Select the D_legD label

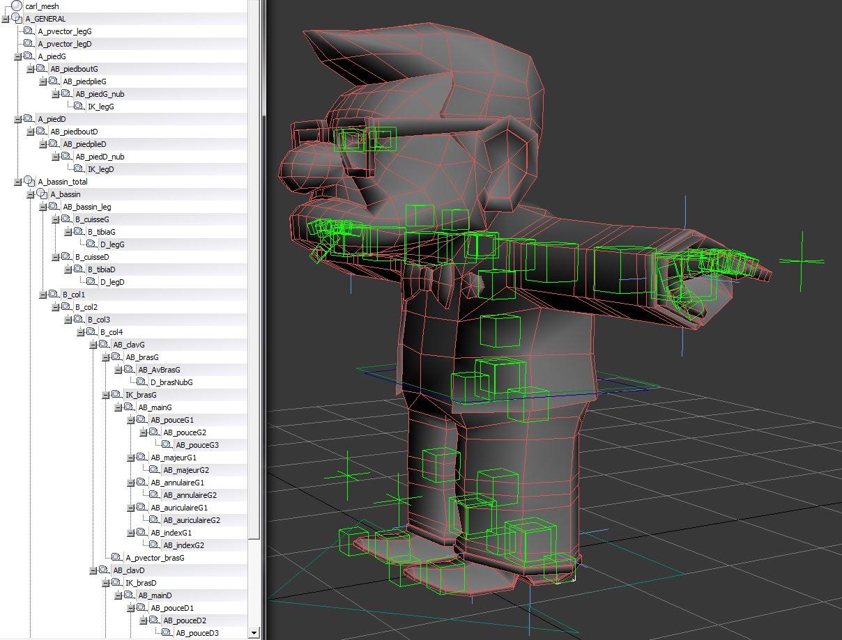(112, 282)
